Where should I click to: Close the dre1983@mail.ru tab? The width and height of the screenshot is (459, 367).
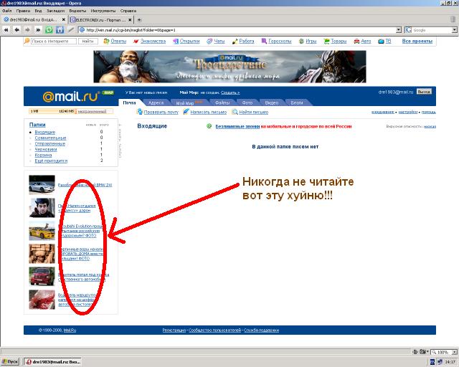64,19
